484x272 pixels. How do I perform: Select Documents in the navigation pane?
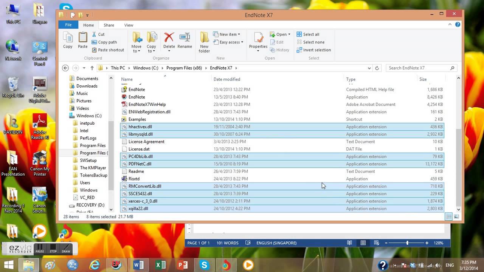pos(87,79)
